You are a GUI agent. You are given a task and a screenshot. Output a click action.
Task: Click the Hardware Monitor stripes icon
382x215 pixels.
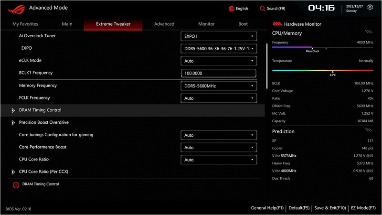[277, 24]
